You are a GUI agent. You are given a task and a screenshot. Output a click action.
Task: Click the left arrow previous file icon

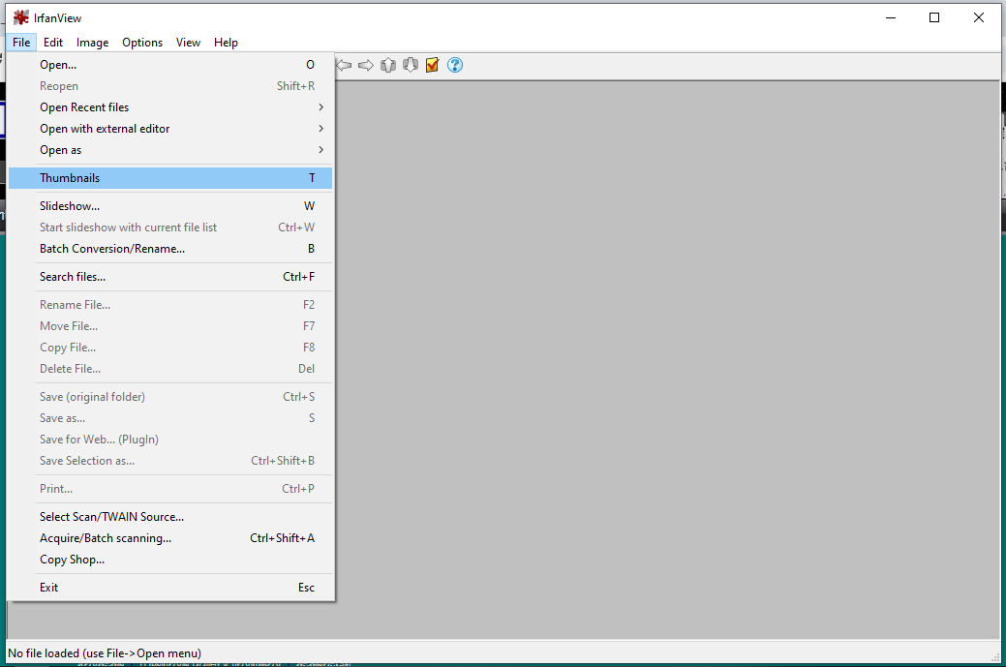(344, 65)
